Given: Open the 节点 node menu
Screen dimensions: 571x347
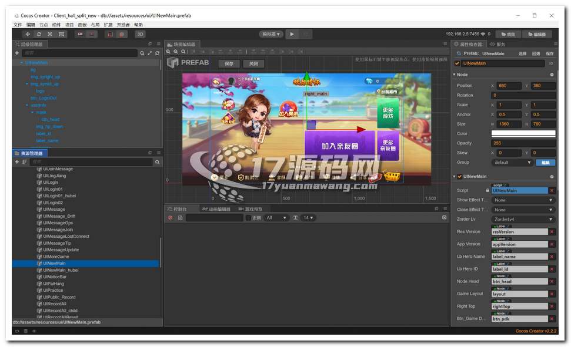Looking at the screenshot, I should (44, 25).
